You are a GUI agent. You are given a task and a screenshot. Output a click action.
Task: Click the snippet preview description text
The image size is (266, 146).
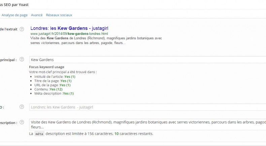tap(96, 40)
